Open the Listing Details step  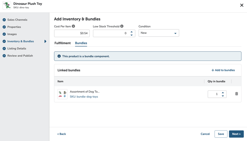17,49
